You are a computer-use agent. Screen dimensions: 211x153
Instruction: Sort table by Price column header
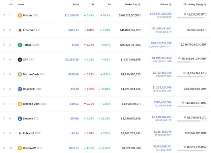(x=76, y=4)
